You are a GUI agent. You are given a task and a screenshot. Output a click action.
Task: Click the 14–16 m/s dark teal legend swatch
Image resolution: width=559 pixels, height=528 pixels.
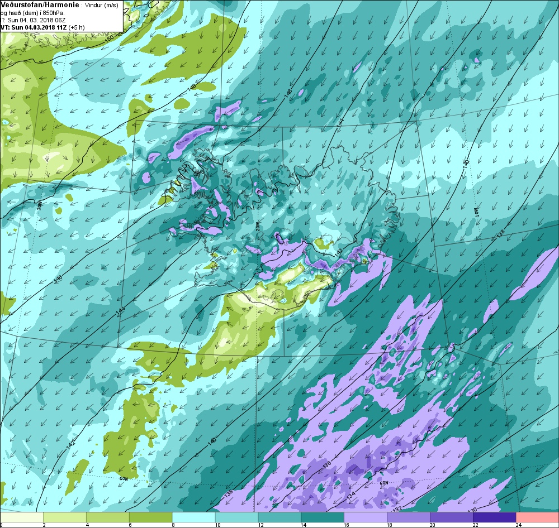[x=323, y=517]
